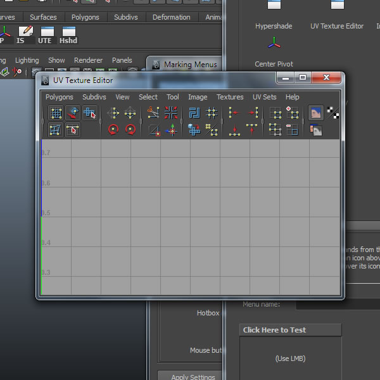Remove all UVs from isolate set

(275, 130)
